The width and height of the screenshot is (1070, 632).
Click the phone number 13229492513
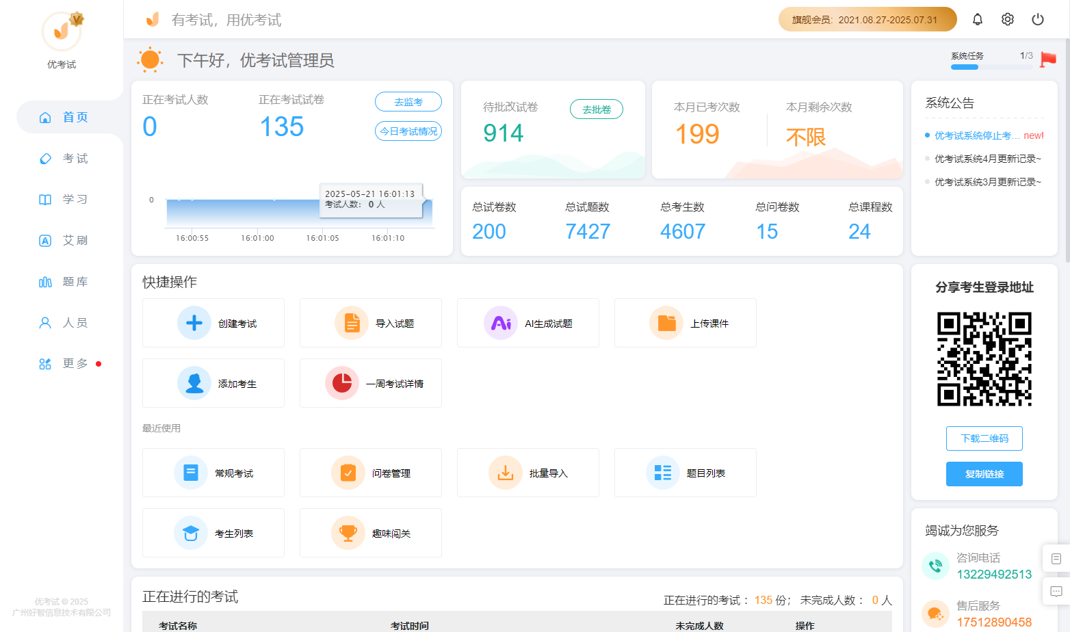tap(994, 575)
